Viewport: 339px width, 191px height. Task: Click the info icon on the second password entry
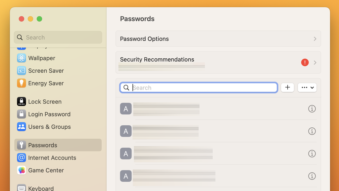point(312,131)
